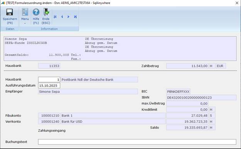Click the BIC value PBNKDEFFXXX

[178, 91]
